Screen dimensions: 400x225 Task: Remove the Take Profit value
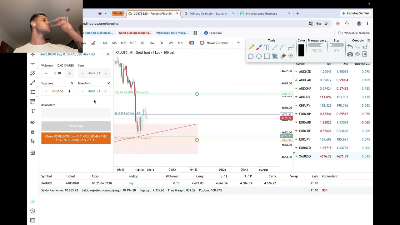click(x=109, y=83)
